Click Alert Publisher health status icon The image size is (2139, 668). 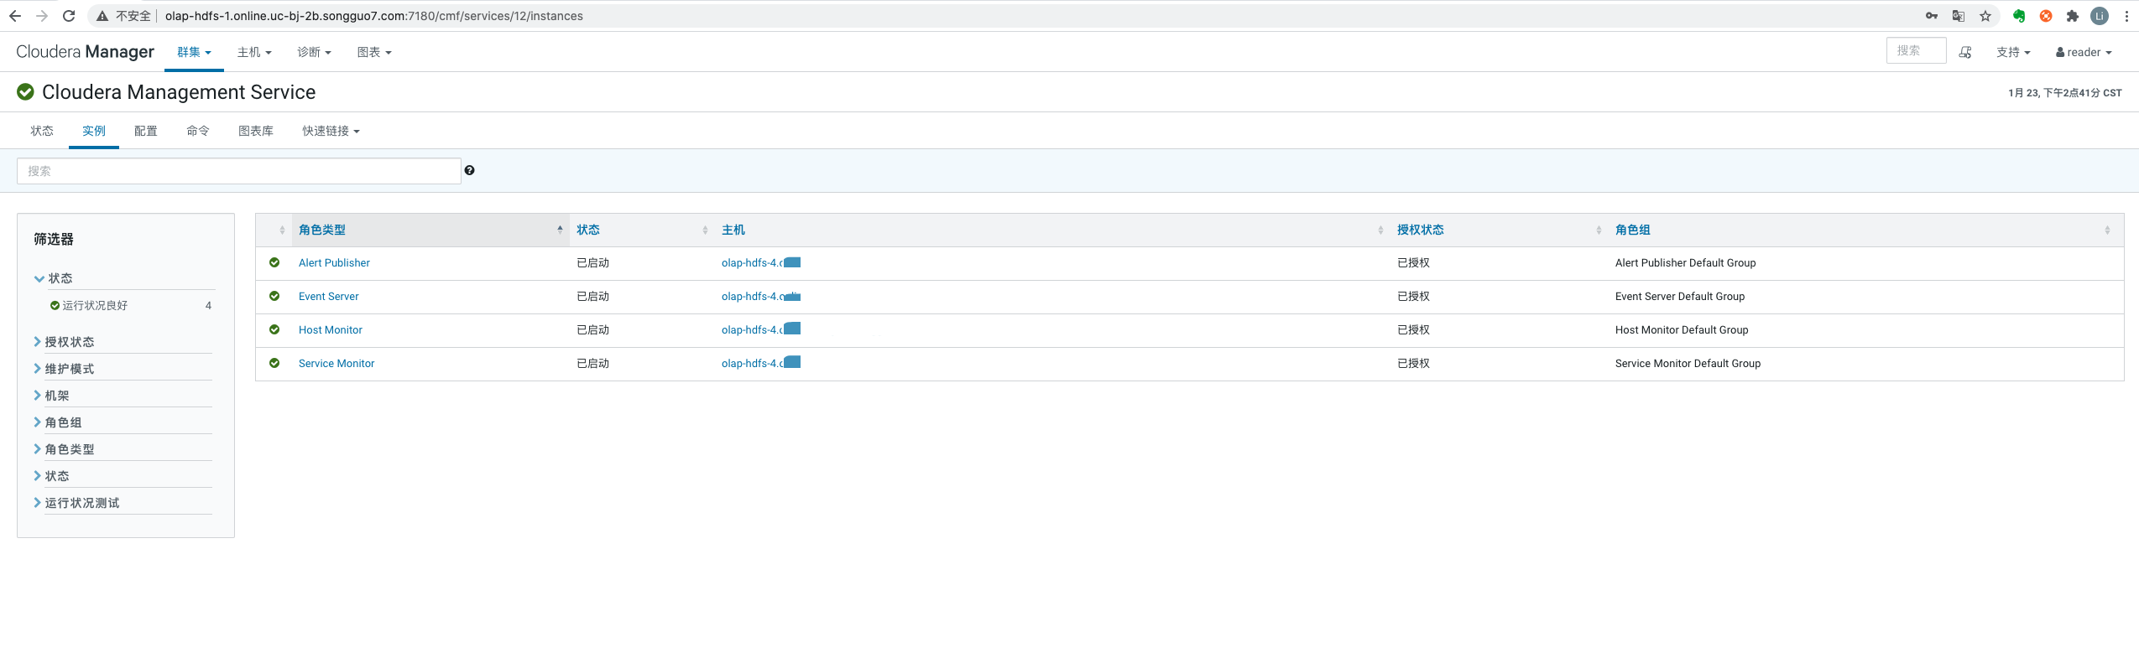click(274, 262)
